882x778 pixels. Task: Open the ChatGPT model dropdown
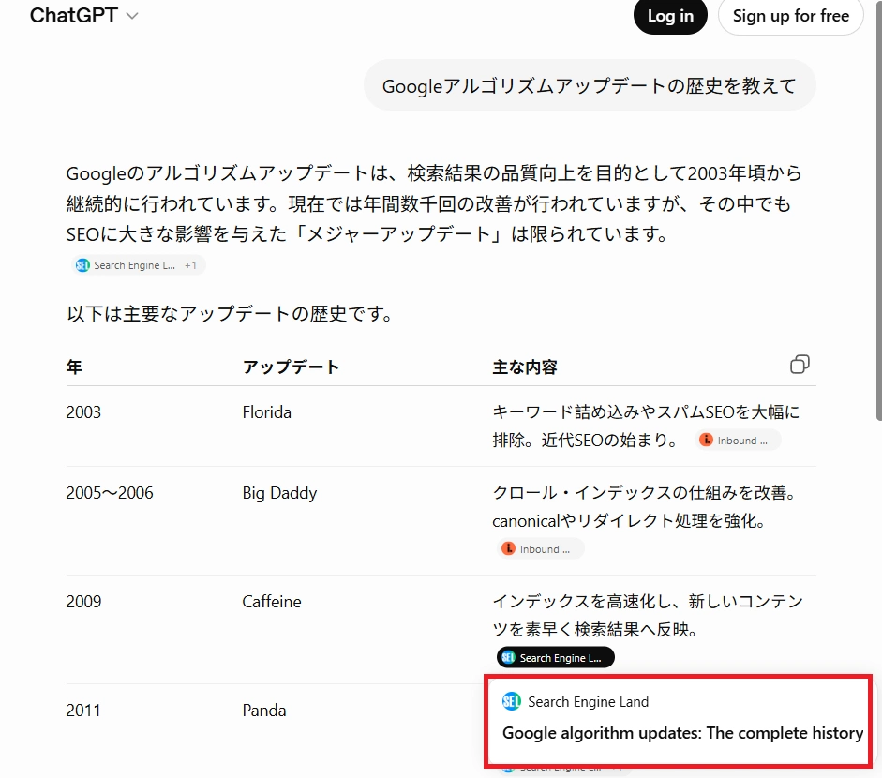click(x=83, y=16)
